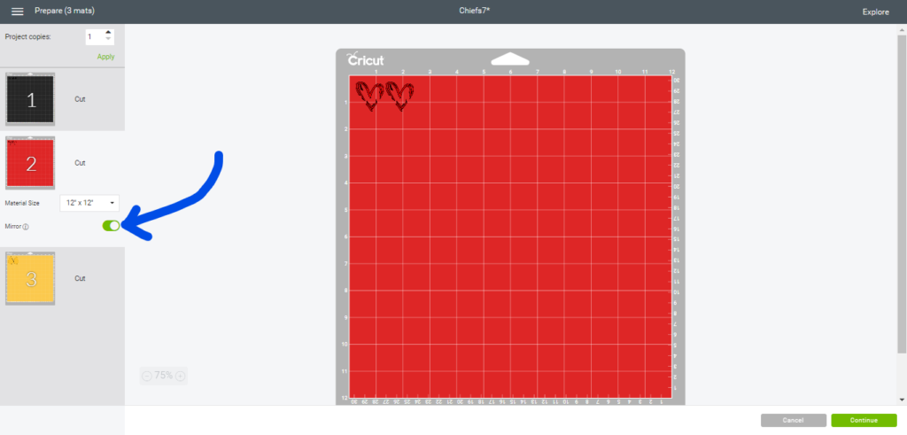Screen dimensions: 907x435
Task: Click the Explore machine selector
Action: pos(875,12)
